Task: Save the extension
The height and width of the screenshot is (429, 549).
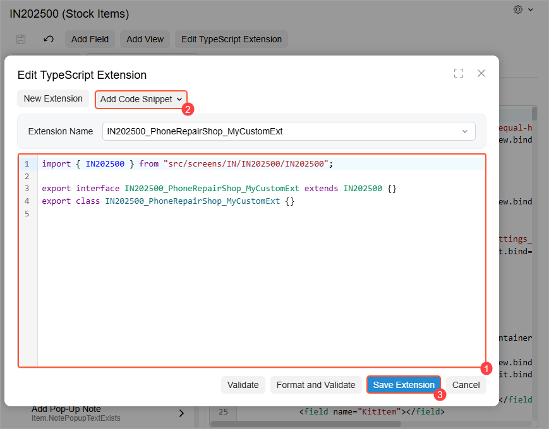Action: click(x=404, y=385)
